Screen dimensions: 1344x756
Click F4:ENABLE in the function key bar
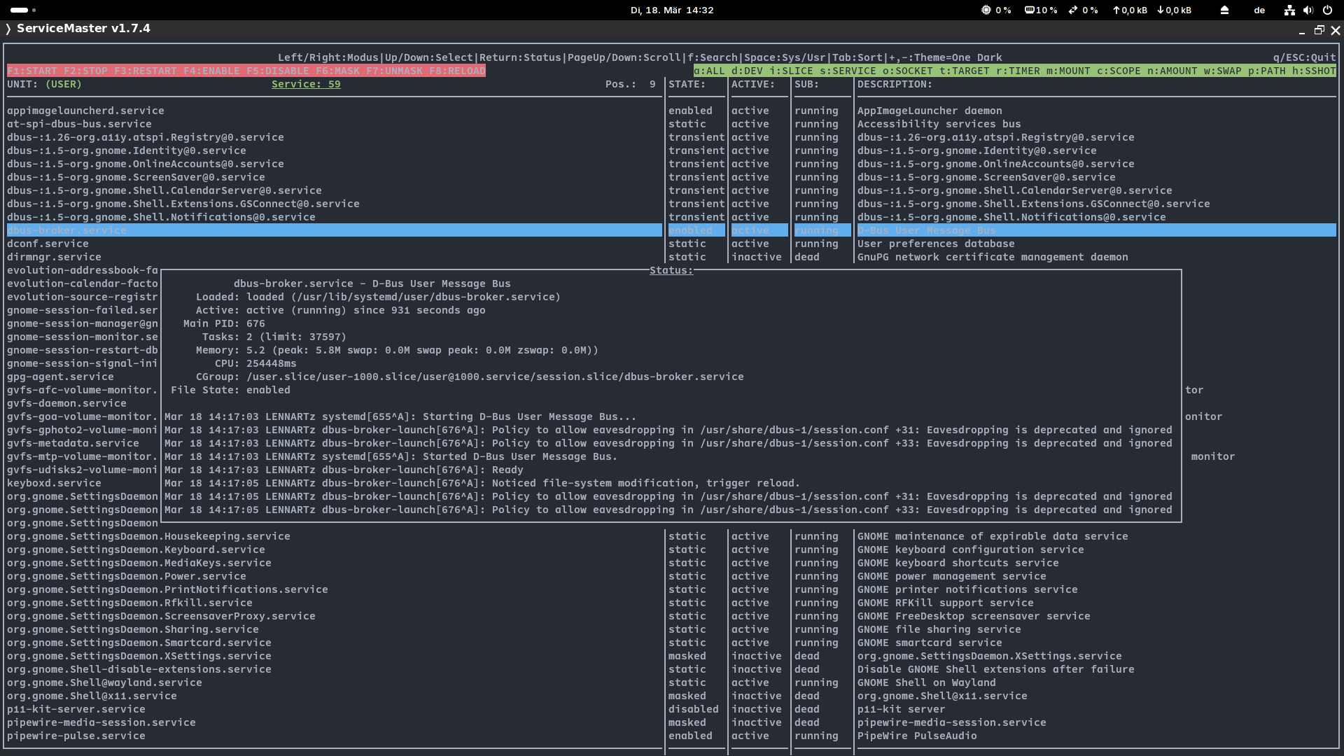pyautogui.click(x=211, y=71)
